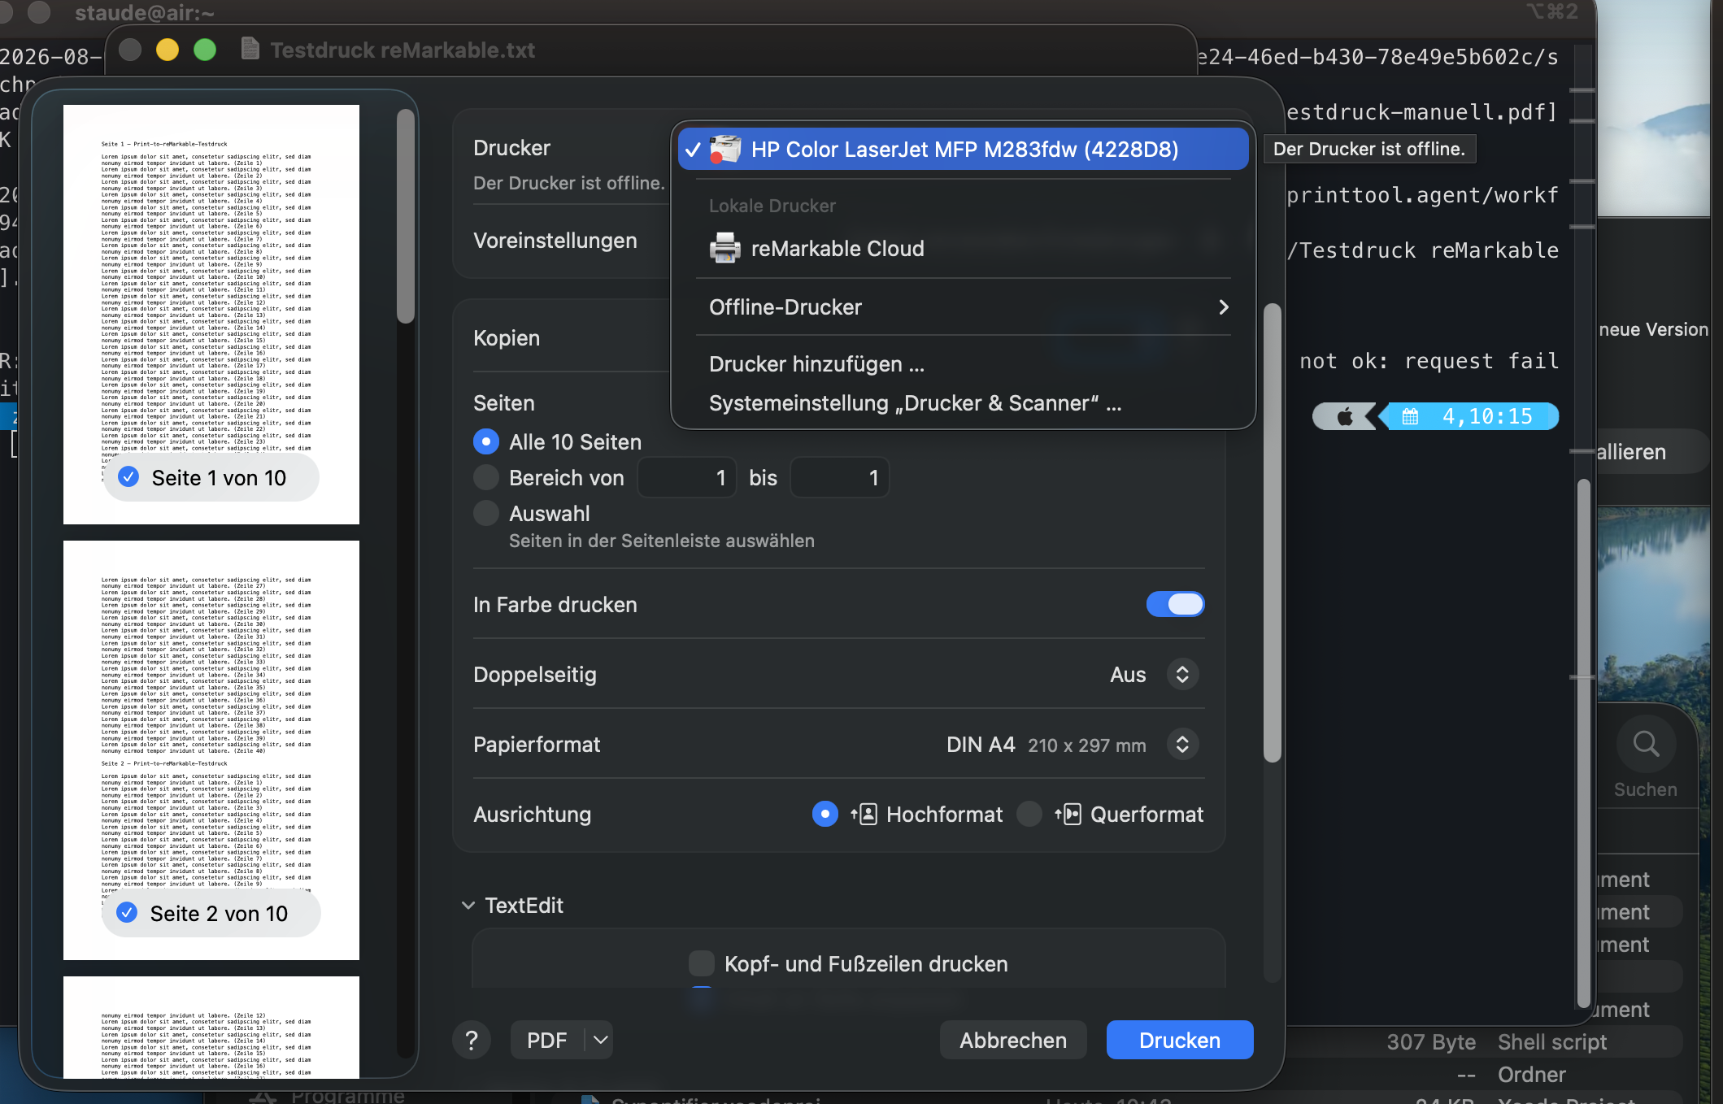Click the HP LaserJet printer icon
1723x1104 pixels.
pyautogui.click(x=725, y=150)
